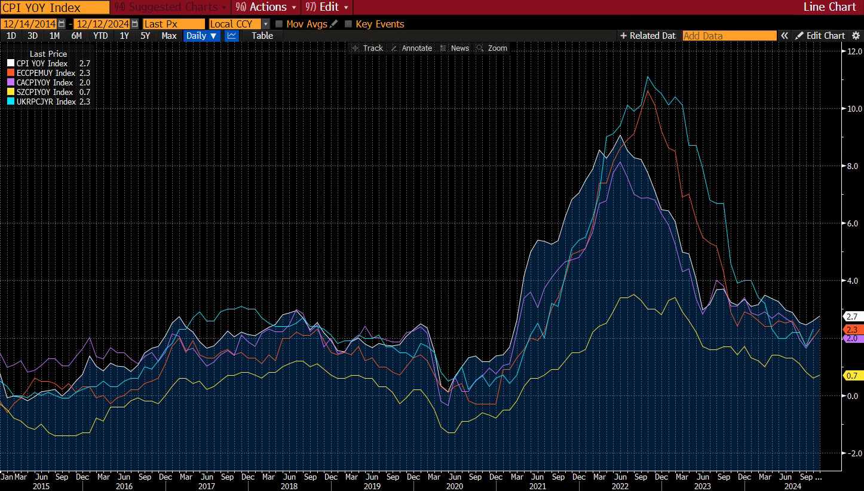The height and width of the screenshot is (491, 864).
Task: Activate the Zoom magnifier tool
Action: click(x=492, y=48)
